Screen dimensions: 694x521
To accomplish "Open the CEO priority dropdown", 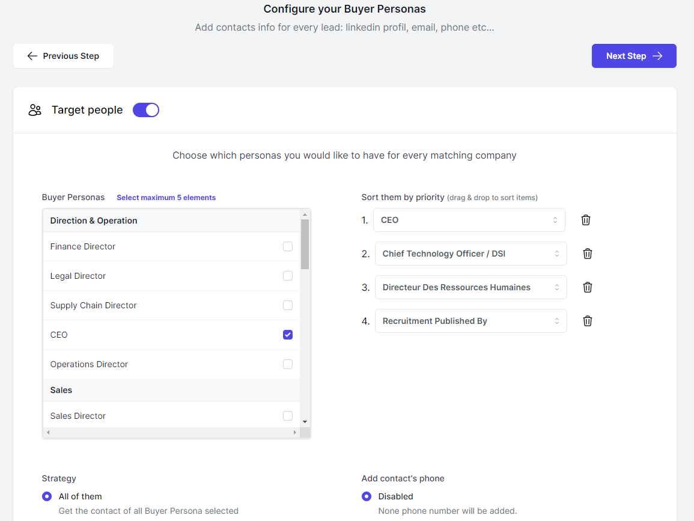I will point(469,220).
